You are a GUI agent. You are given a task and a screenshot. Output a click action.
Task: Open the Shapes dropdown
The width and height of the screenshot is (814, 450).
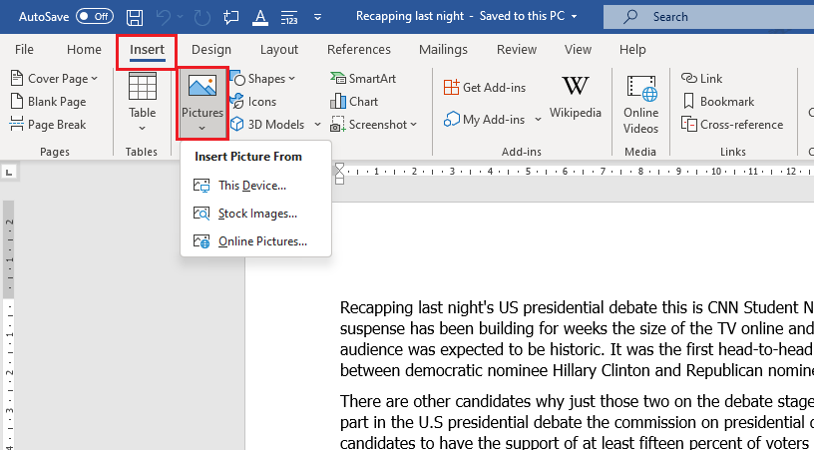(x=263, y=79)
